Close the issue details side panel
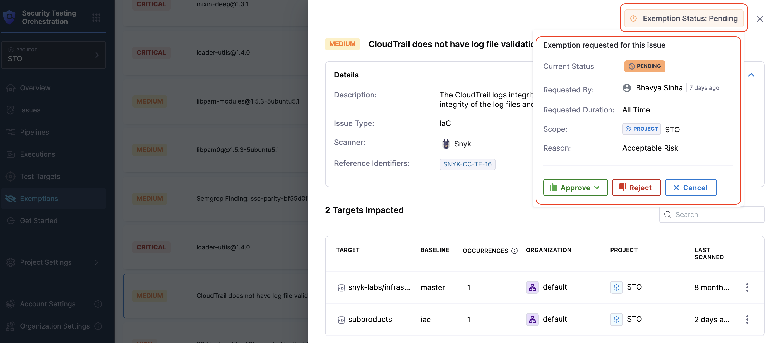Image resolution: width=779 pixels, height=343 pixels. tap(760, 19)
